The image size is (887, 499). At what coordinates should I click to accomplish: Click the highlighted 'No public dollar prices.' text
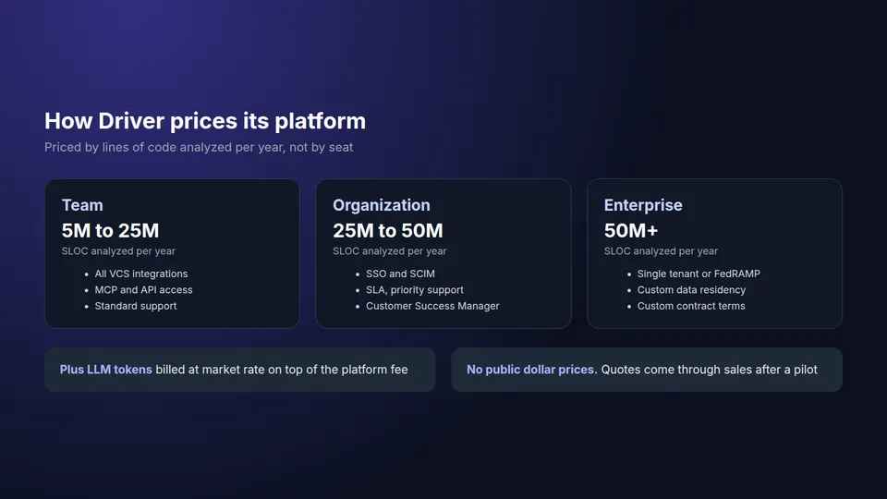pyautogui.click(x=532, y=370)
